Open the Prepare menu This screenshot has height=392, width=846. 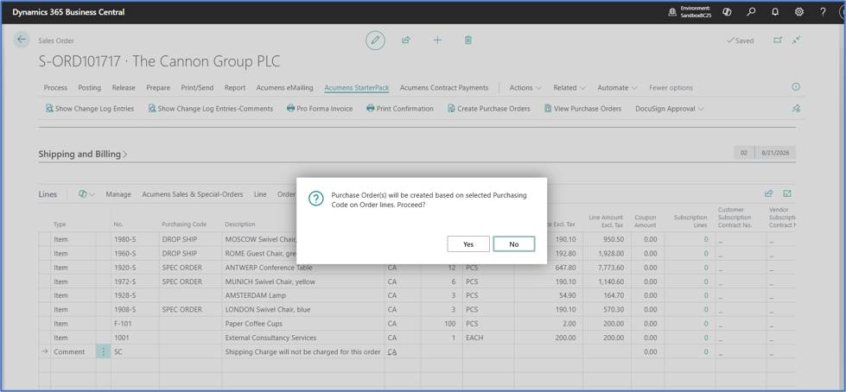point(157,87)
